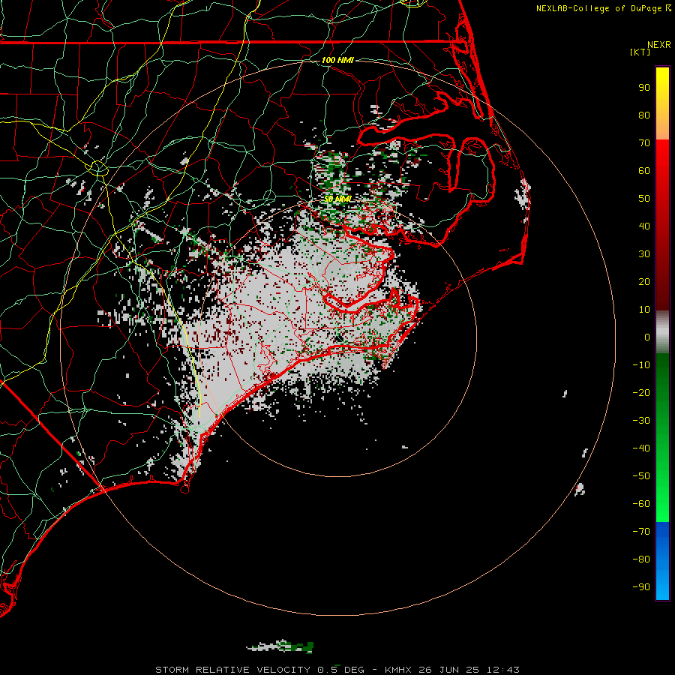
Task: Click the -80 value on velocity scale
Action: [641, 559]
